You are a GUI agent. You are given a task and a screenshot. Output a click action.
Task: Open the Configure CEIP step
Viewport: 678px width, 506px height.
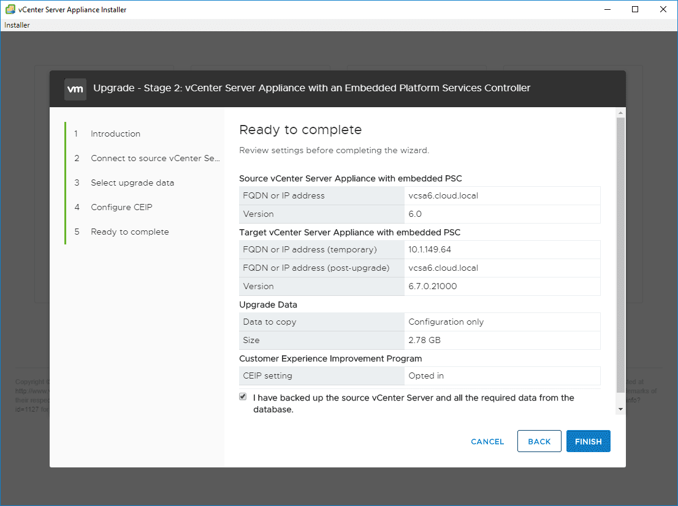[x=121, y=207]
